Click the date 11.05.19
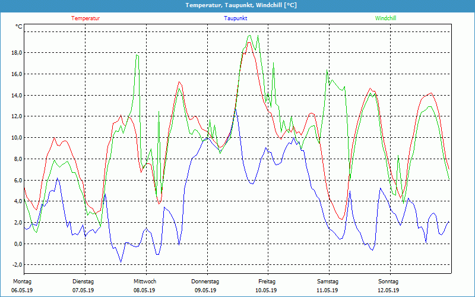 pyautogui.click(x=327, y=290)
